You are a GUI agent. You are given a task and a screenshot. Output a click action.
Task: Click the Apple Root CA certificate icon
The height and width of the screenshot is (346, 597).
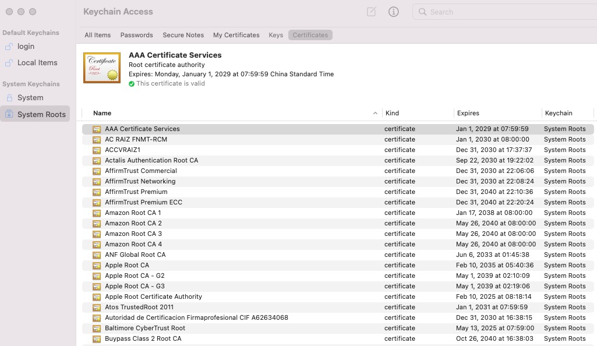(x=97, y=265)
